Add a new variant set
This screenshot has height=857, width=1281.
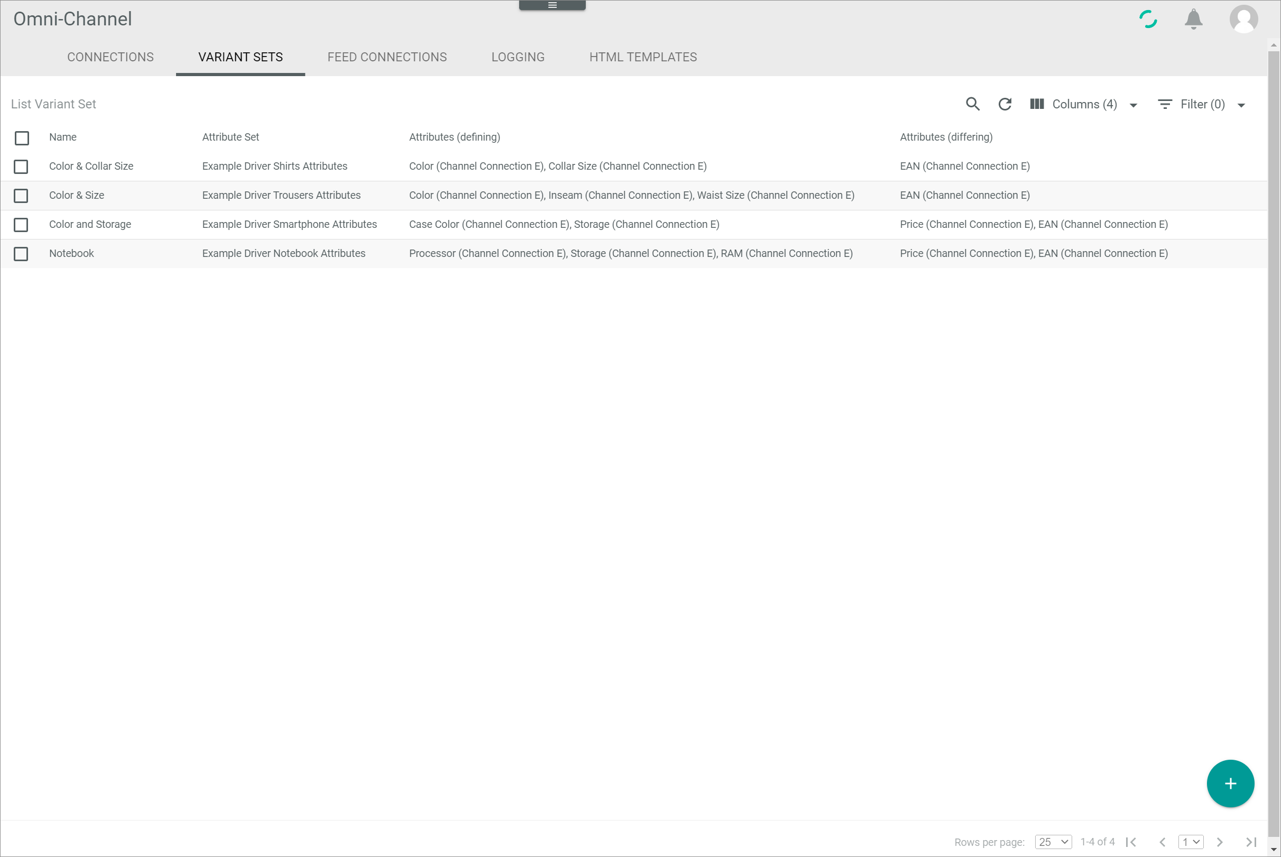pyautogui.click(x=1230, y=783)
